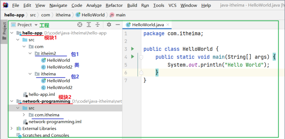Toggle the vertical Project tool window button
The width and height of the screenshot is (285, 139).
4,32
